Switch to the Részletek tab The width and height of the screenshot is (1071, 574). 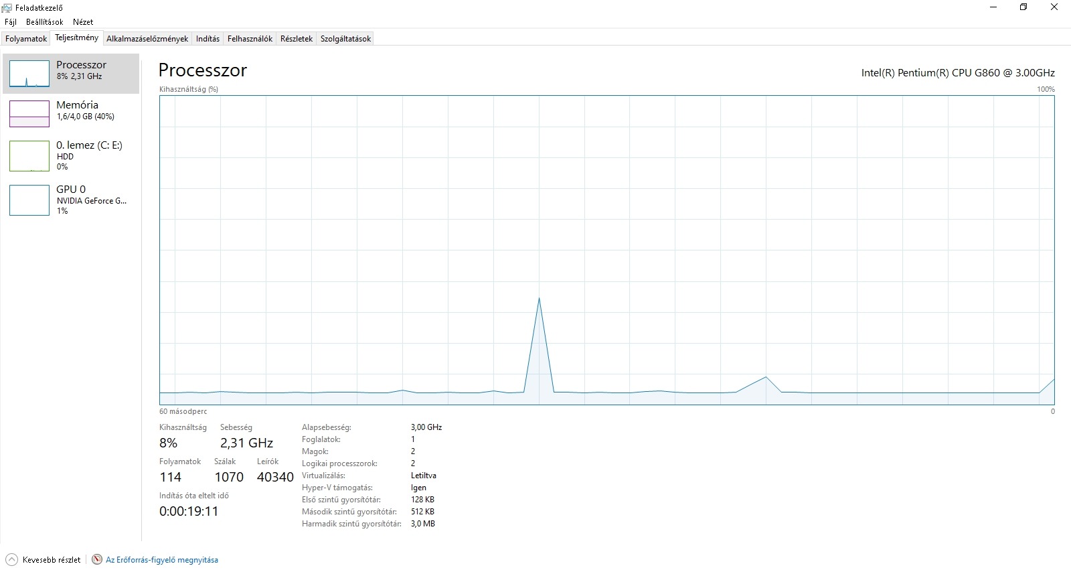(x=297, y=39)
